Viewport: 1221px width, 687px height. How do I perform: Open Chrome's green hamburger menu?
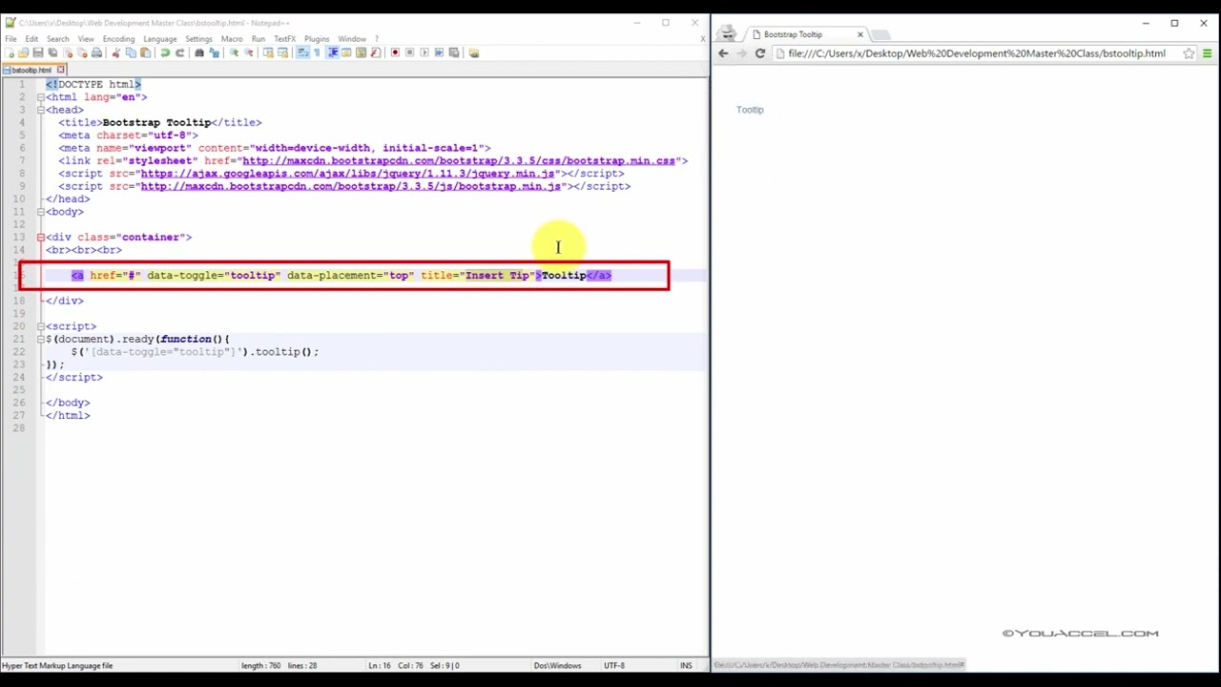(1207, 53)
